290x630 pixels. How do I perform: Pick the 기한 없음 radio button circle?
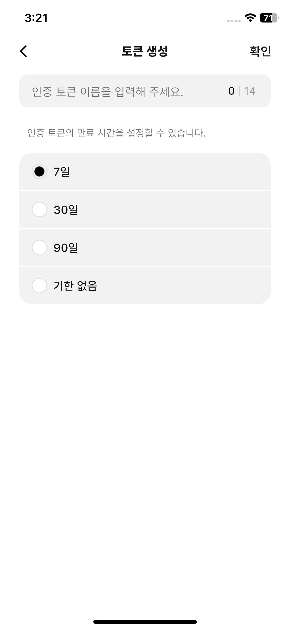[x=39, y=286]
